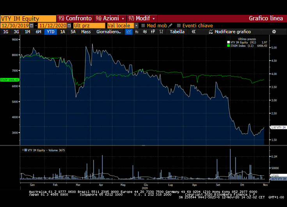Click the 1.97 VTY IM price label
This screenshot has height=207, width=287.
pos(278,127)
